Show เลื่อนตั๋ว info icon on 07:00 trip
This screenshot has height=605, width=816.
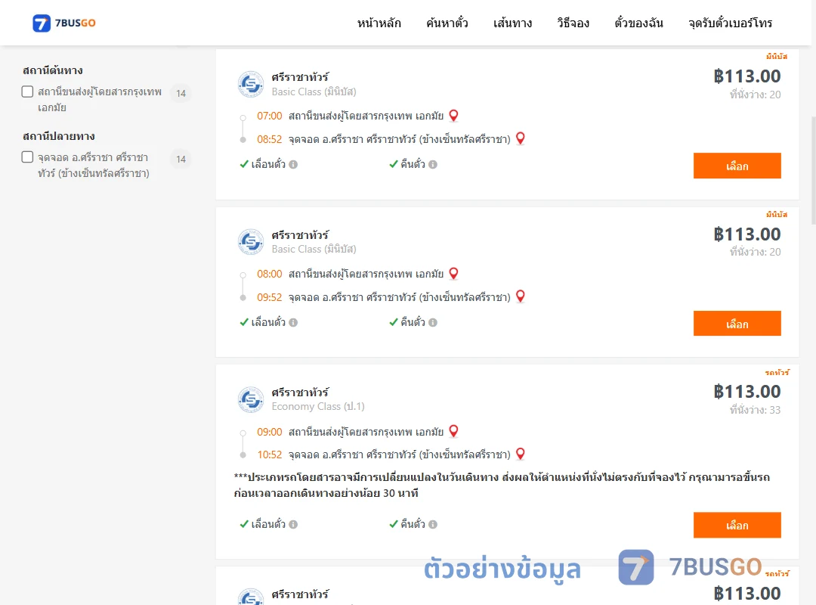click(x=293, y=165)
